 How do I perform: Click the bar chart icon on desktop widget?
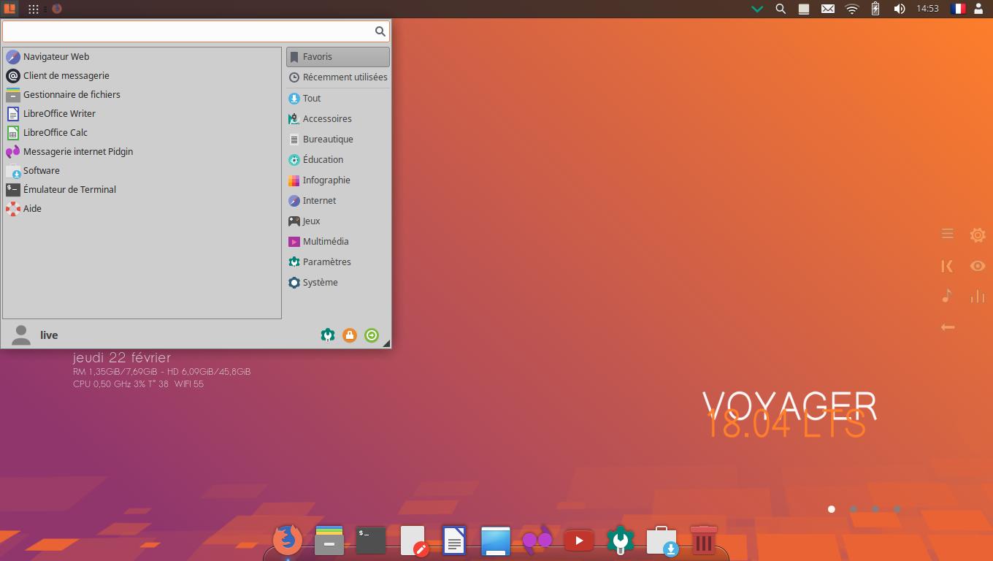(978, 296)
